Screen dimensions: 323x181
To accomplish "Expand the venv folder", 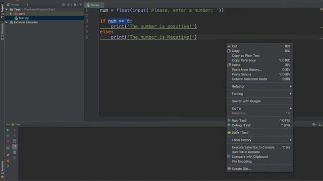I will click(11, 14).
